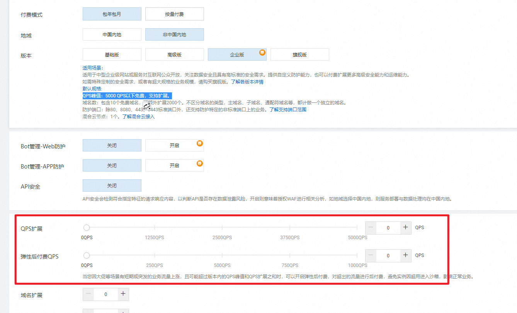Viewport: 517px width, 313px height.
Task: Select 按量付费 billing mode
Action: [175, 14]
